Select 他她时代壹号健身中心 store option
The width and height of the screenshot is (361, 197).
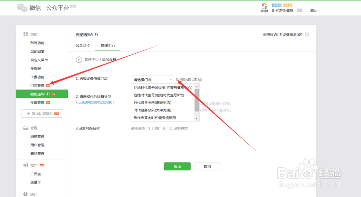[x=163, y=87]
